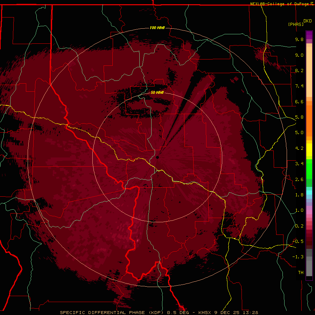Image resolution: width=315 pixels, height=315 pixels.
Task: Click the 0.2 value on the color scale
Action: (299, 226)
